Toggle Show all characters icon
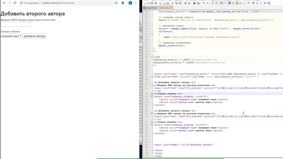Image resolution: width=283 pixels, height=159 pixels. (x=225, y=3)
